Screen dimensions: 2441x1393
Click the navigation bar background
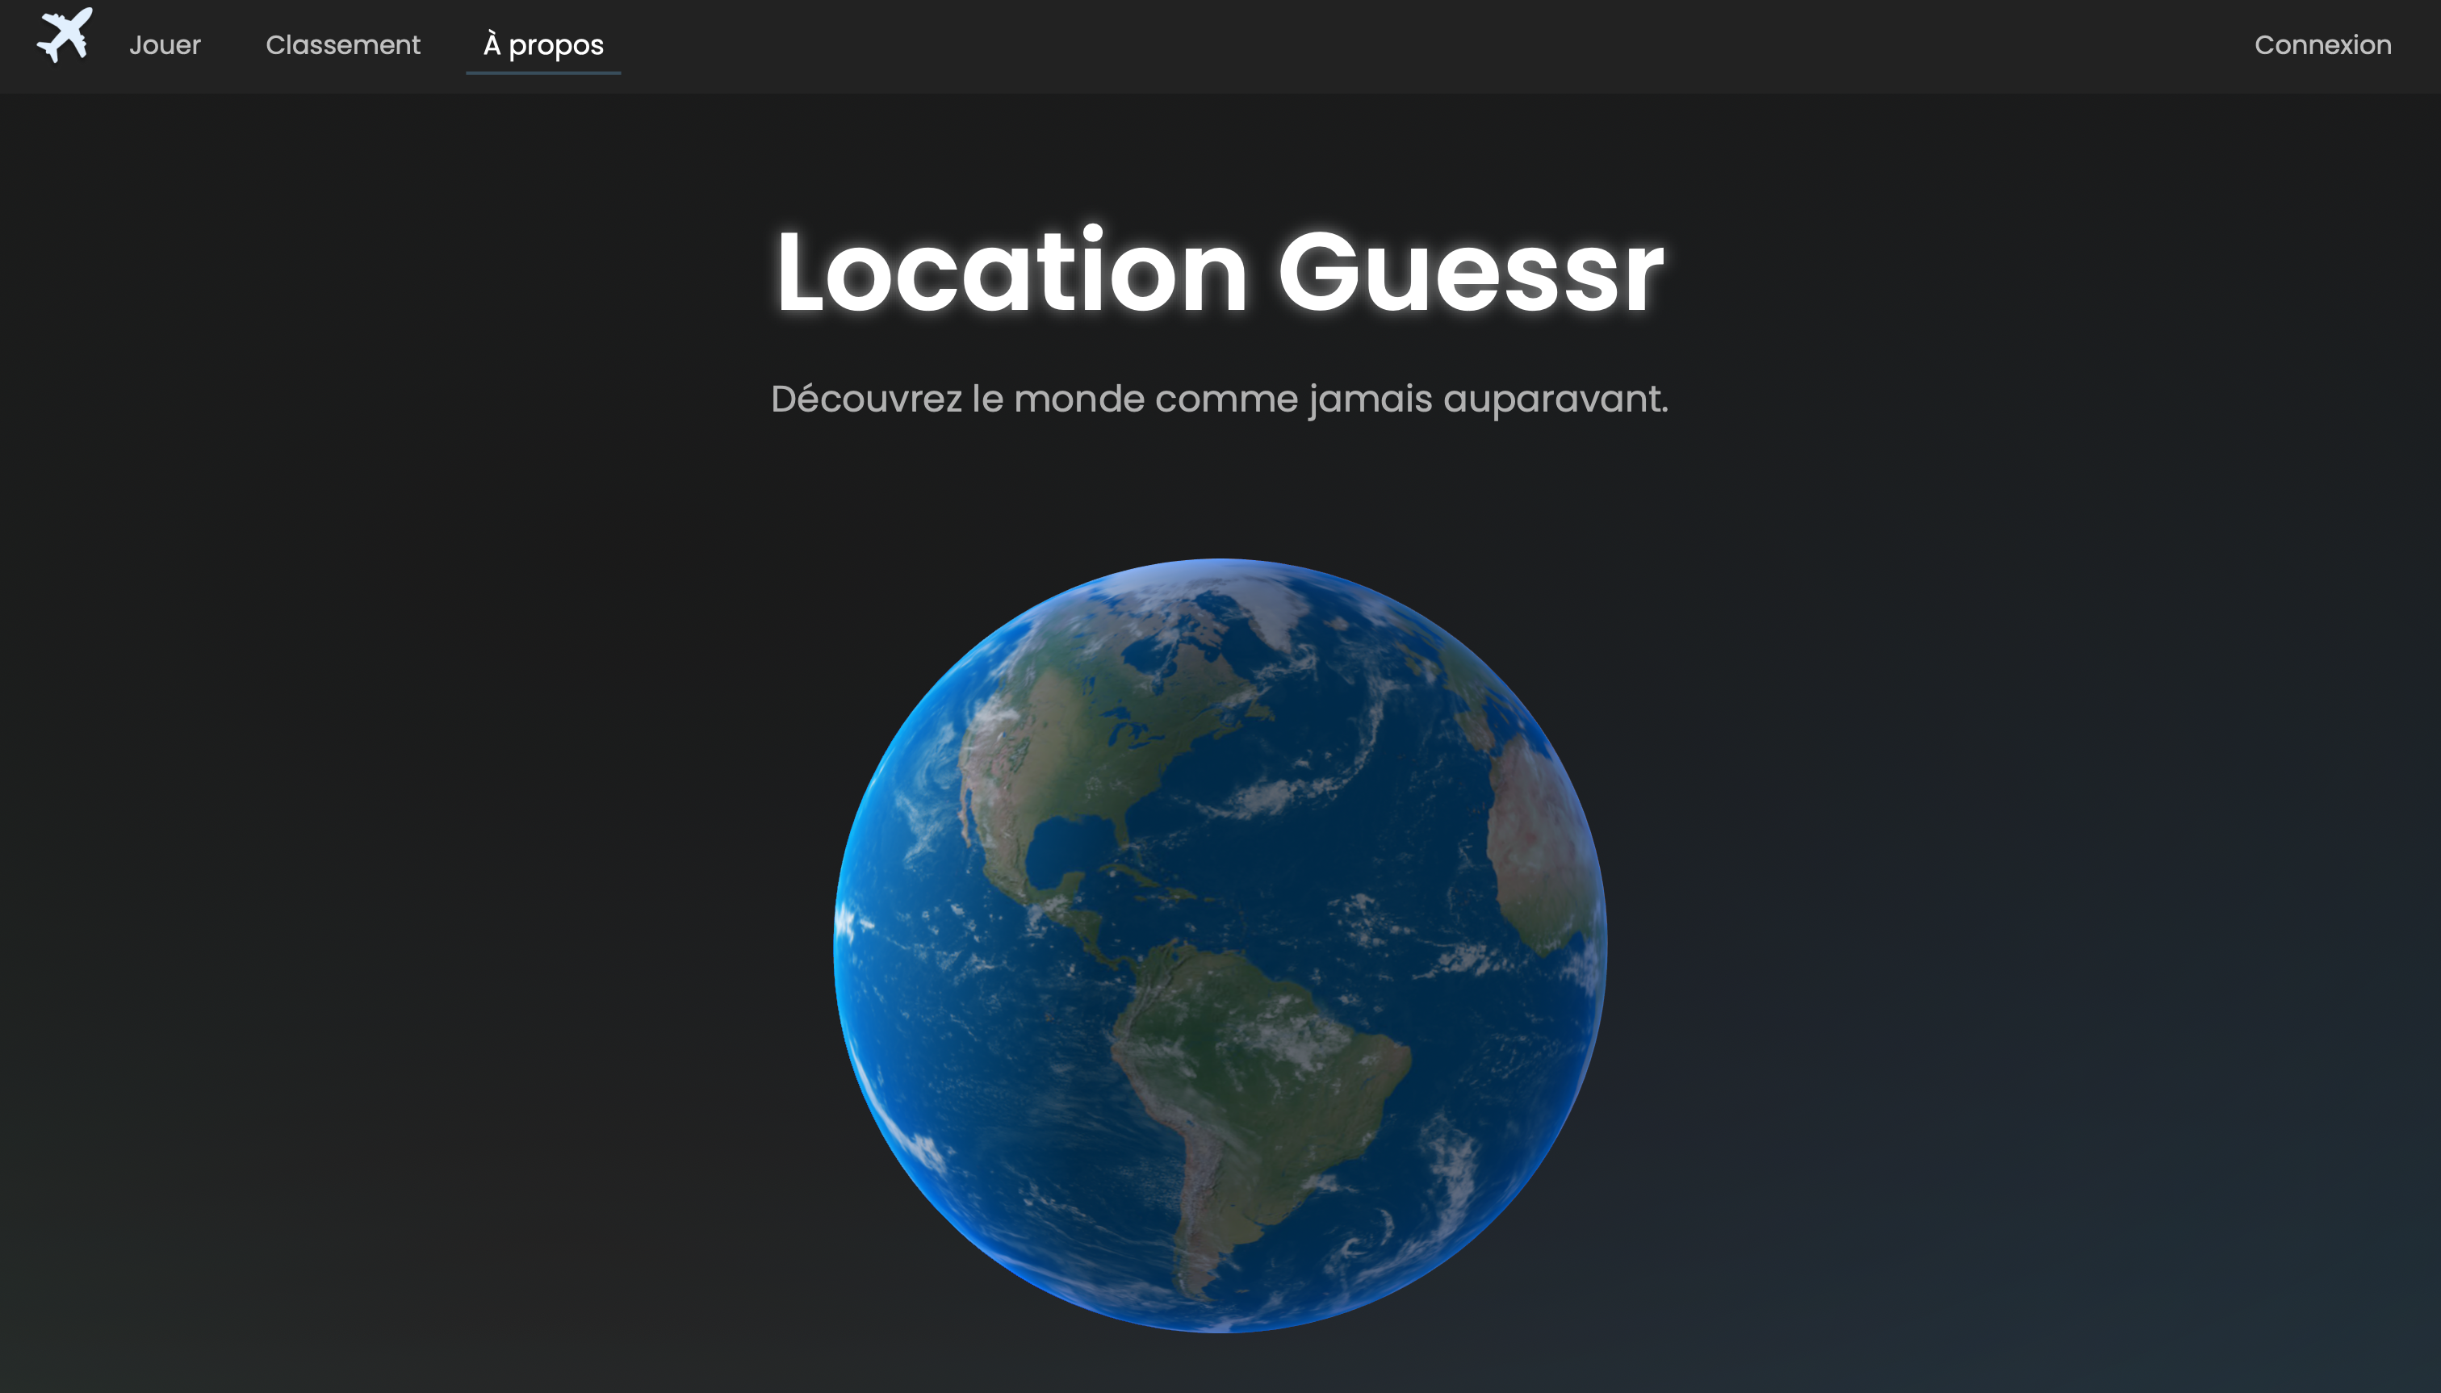click(1435, 45)
